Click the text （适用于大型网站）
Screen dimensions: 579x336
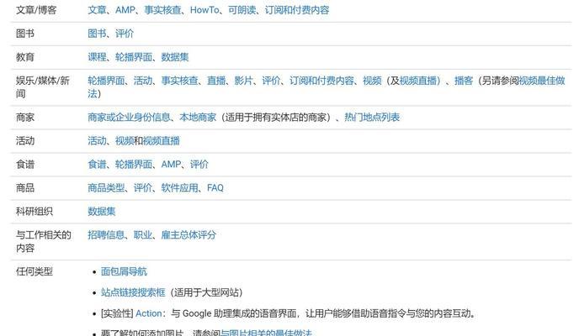pos(206,293)
